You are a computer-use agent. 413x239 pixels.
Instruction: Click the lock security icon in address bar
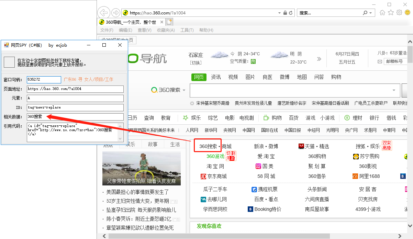point(285,13)
